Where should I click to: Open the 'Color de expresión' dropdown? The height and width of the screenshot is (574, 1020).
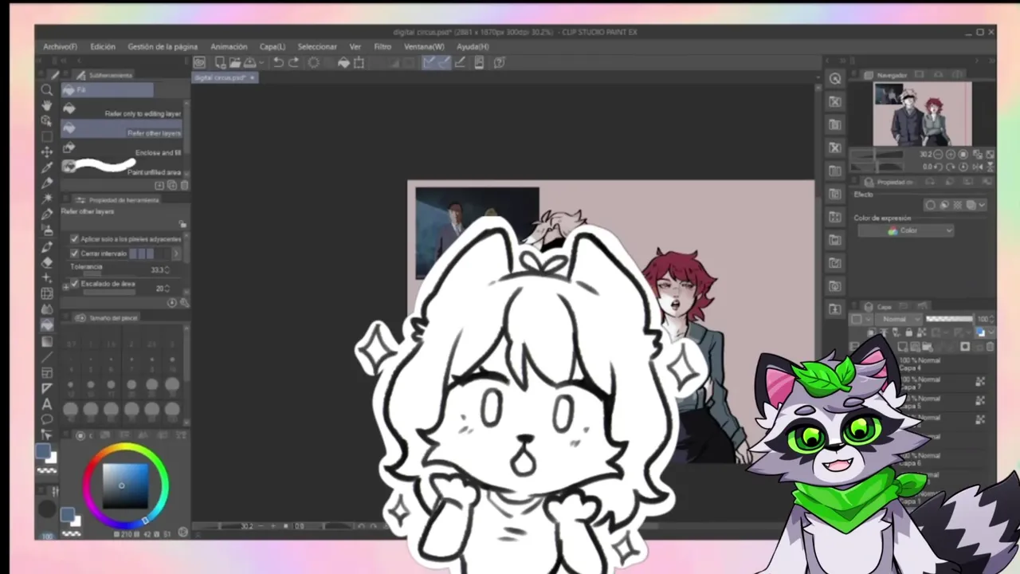[x=905, y=230]
